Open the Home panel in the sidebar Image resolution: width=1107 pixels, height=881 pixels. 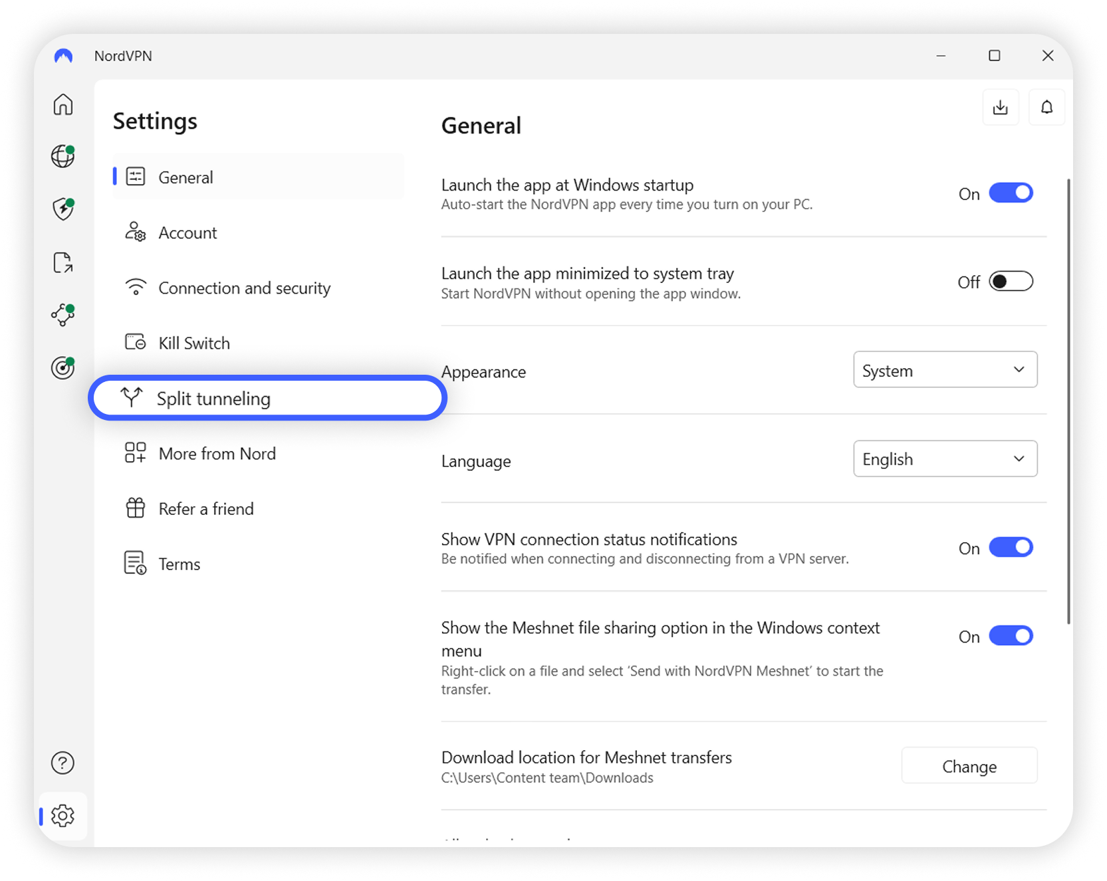click(62, 104)
